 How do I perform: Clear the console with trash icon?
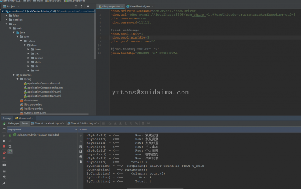[x=81, y=162]
